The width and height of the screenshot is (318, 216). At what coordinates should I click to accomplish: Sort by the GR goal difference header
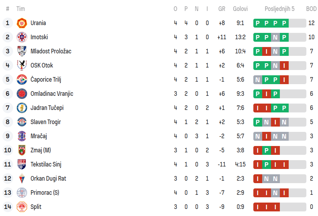pyautogui.click(x=222, y=9)
